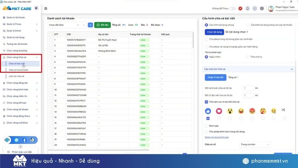Check Cho phép bình luận trùng nội dung

pos(206,131)
